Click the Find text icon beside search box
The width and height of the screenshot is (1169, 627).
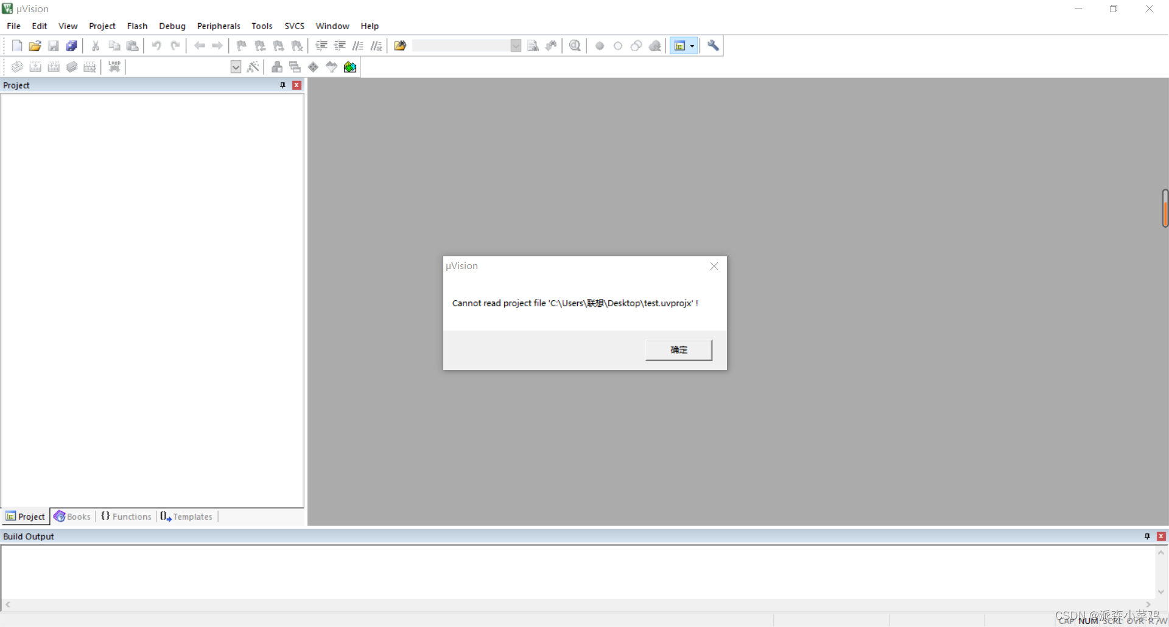[533, 46]
